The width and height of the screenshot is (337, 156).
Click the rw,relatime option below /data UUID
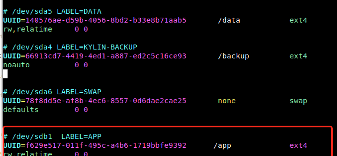click(x=27, y=29)
